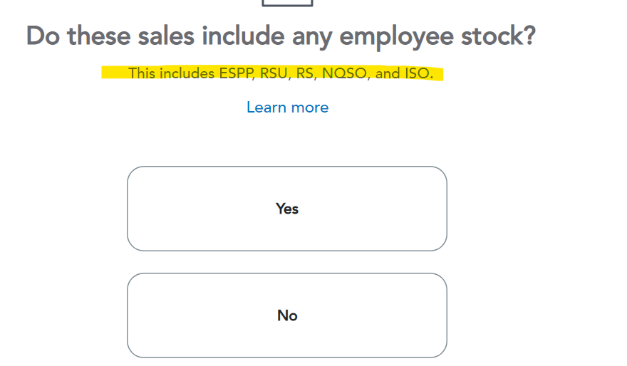Click the word Do starting the heading

pos(43,36)
